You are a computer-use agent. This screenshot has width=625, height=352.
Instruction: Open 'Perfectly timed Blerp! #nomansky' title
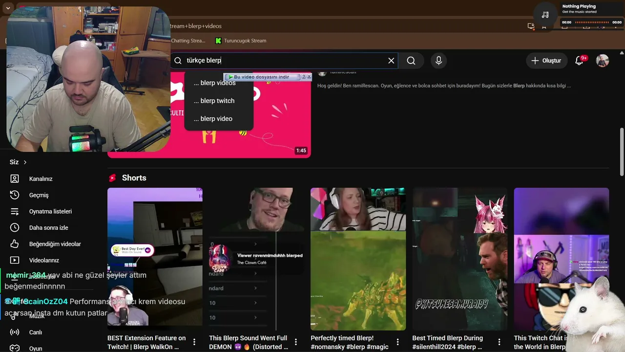click(x=350, y=342)
